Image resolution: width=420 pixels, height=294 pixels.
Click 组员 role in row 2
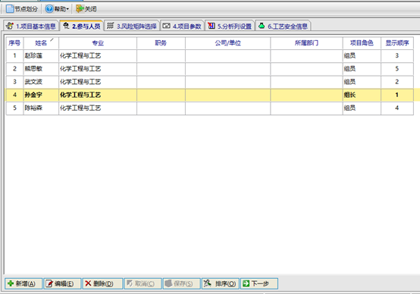(x=349, y=69)
